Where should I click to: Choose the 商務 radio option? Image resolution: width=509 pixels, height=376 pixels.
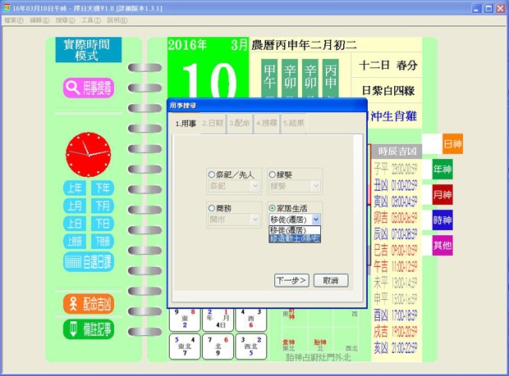pyautogui.click(x=212, y=208)
